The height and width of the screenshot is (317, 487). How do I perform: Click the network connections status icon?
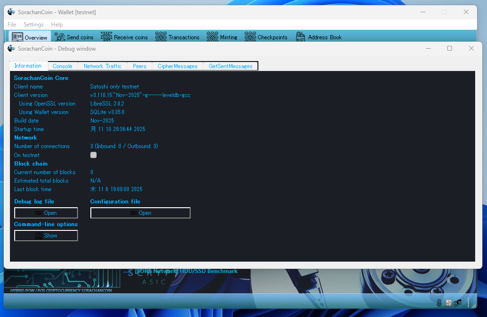[x=458, y=303]
